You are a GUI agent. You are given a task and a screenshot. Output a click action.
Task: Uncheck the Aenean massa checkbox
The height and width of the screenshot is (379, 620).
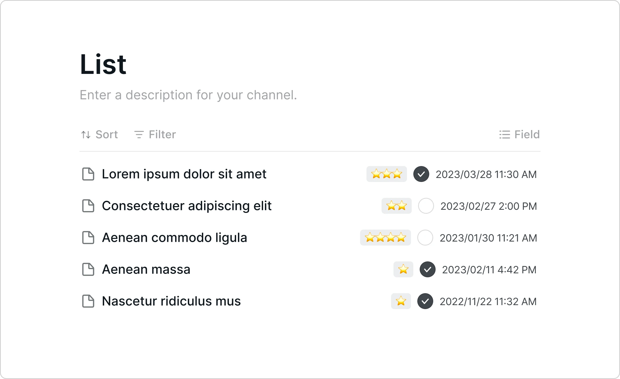coord(428,269)
